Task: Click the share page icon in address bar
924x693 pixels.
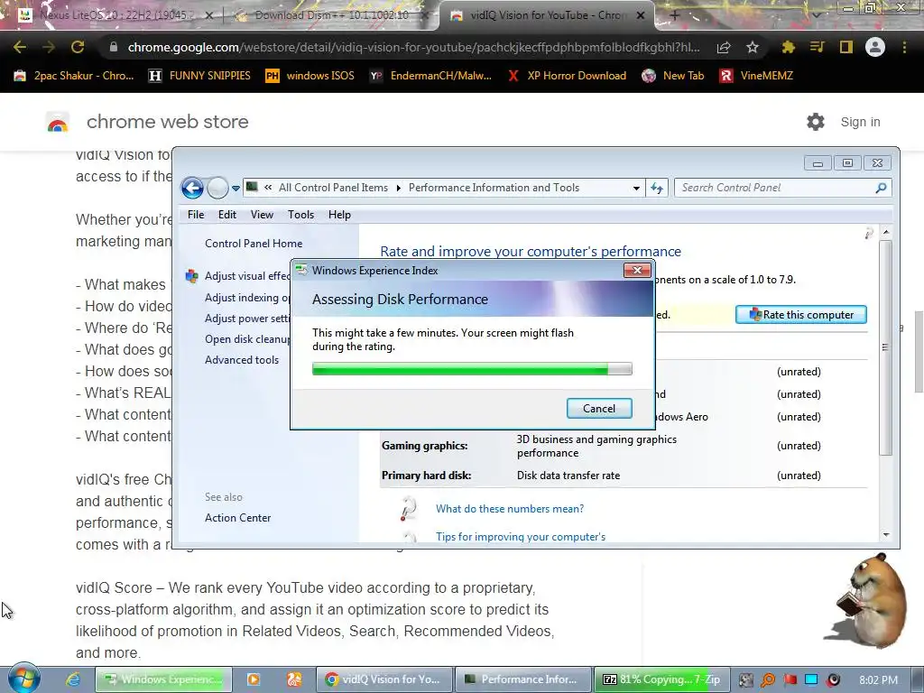Action: 724,48
